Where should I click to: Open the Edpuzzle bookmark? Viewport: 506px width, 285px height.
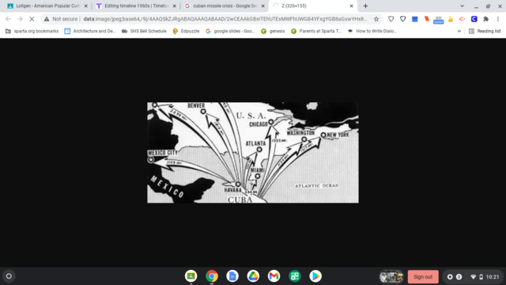tap(186, 31)
